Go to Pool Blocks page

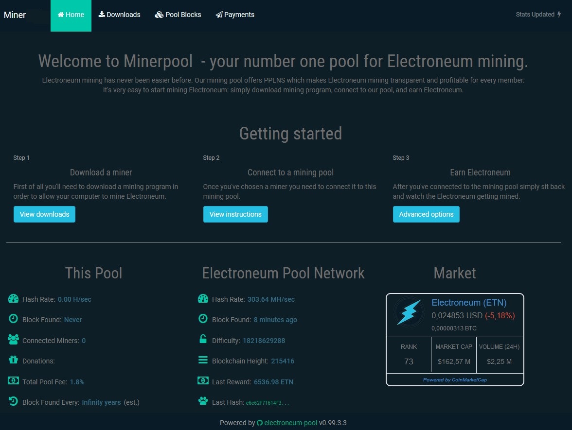pos(178,15)
